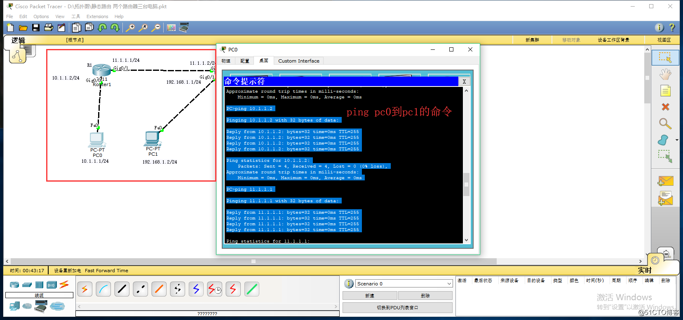Open the File menu
Screen dimensions: 683x320
tap(9, 16)
